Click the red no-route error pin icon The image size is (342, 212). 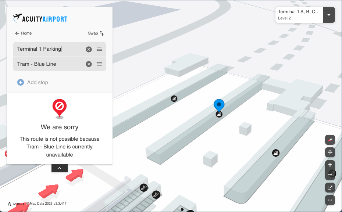click(59, 109)
